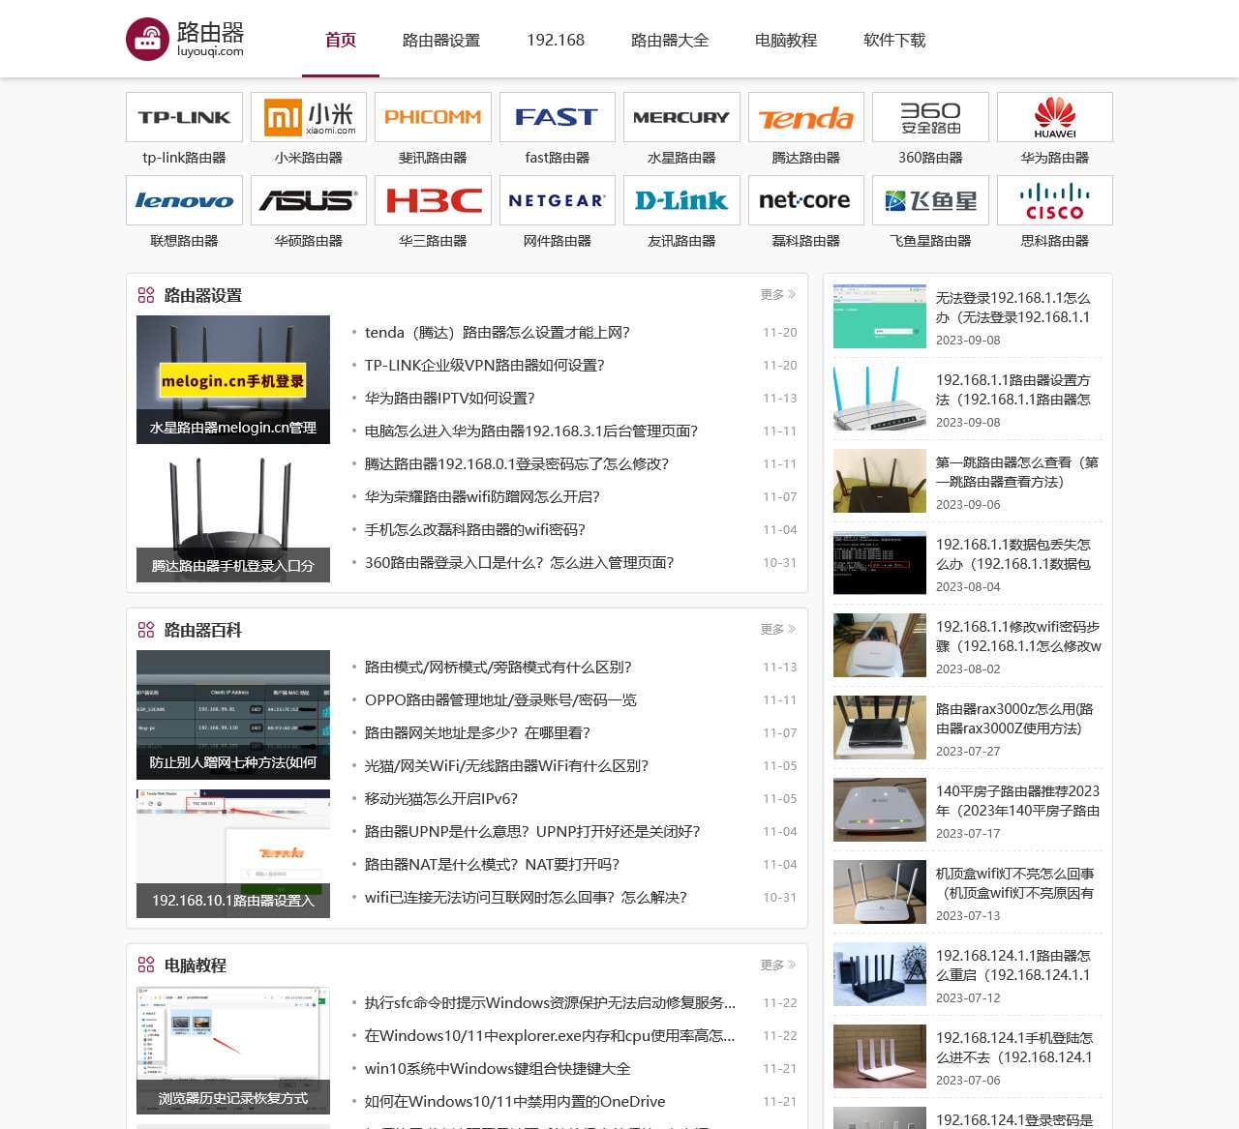Open the 飞鱼星 brand logo
The width and height of the screenshot is (1239, 1129).
(x=930, y=200)
